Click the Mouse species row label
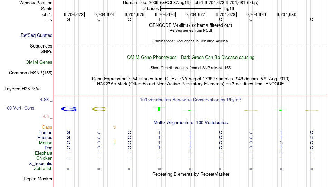This screenshot has width=328, height=187. (46, 143)
